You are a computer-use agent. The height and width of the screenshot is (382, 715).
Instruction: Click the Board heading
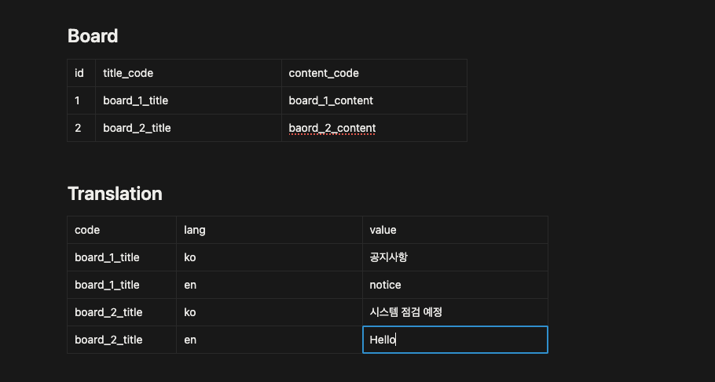click(93, 36)
